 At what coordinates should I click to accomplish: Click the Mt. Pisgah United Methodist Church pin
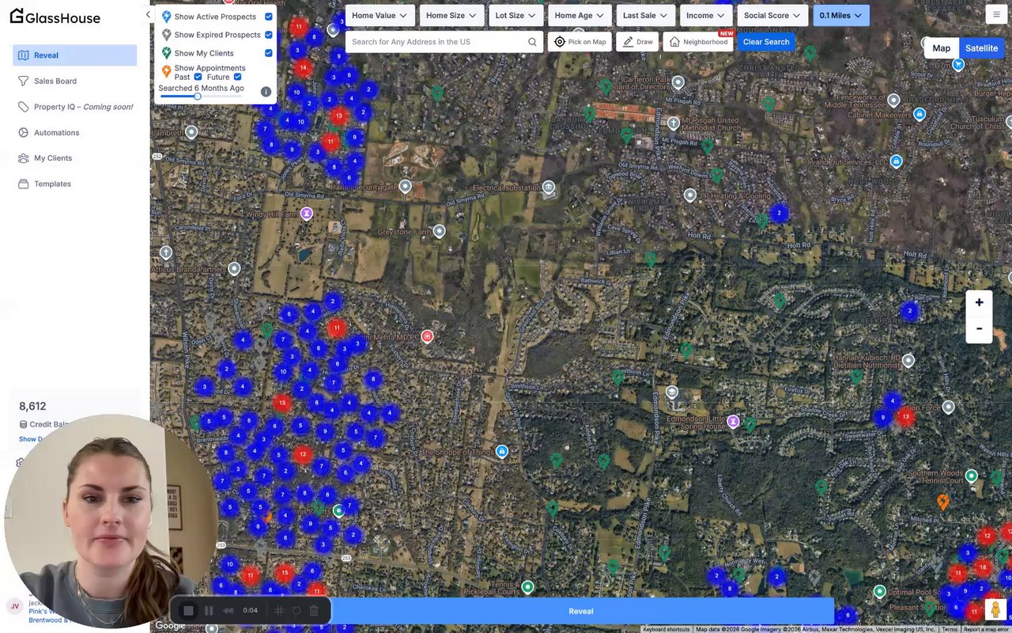(x=674, y=123)
